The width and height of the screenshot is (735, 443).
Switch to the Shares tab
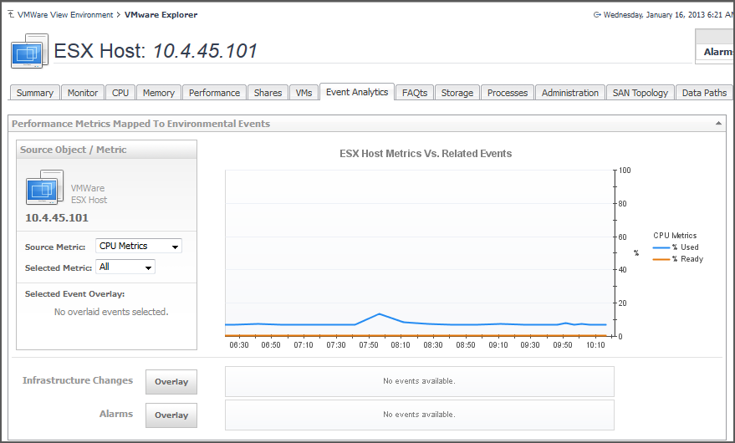tap(268, 93)
